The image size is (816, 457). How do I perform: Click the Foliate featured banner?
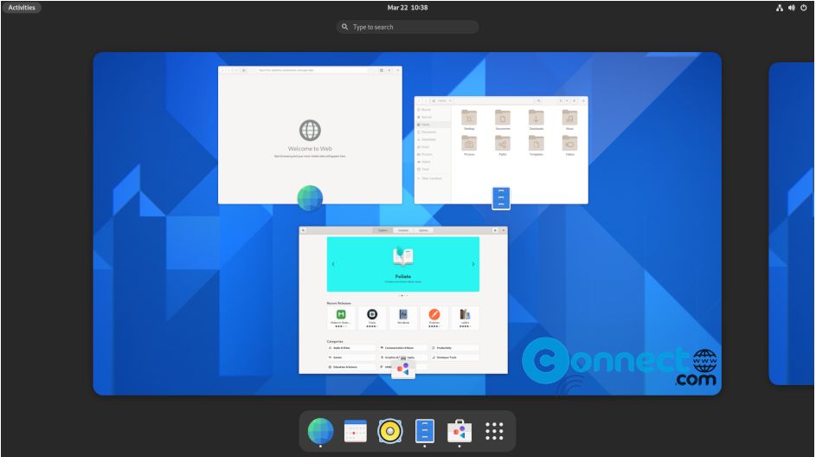[x=403, y=264]
